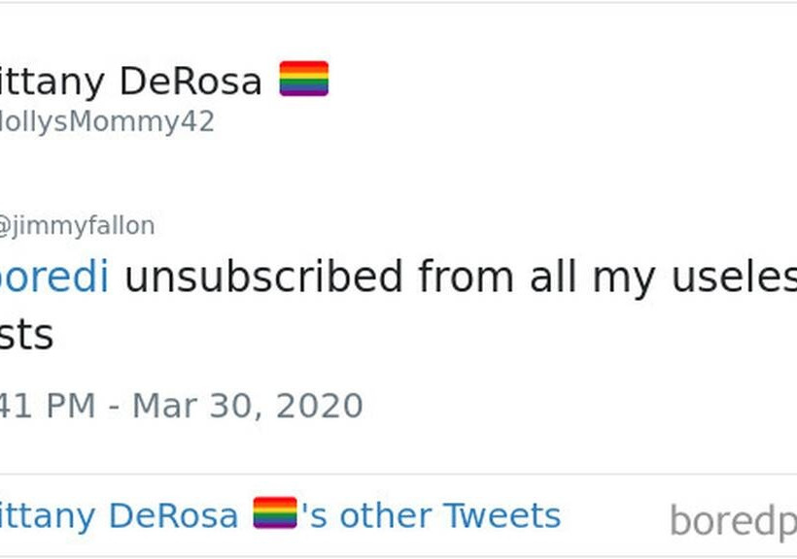
Task: Open the blue hashtag link starting the tweet
Action: 53,278
